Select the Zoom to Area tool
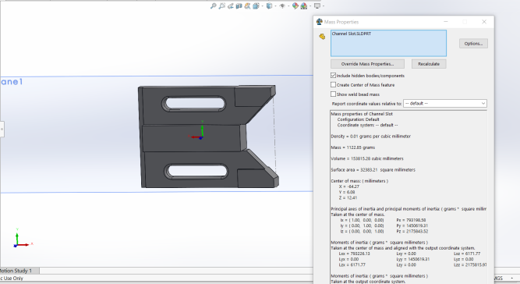Image resolution: width=520 pixels, height=284 pixels. pos(222,6)
